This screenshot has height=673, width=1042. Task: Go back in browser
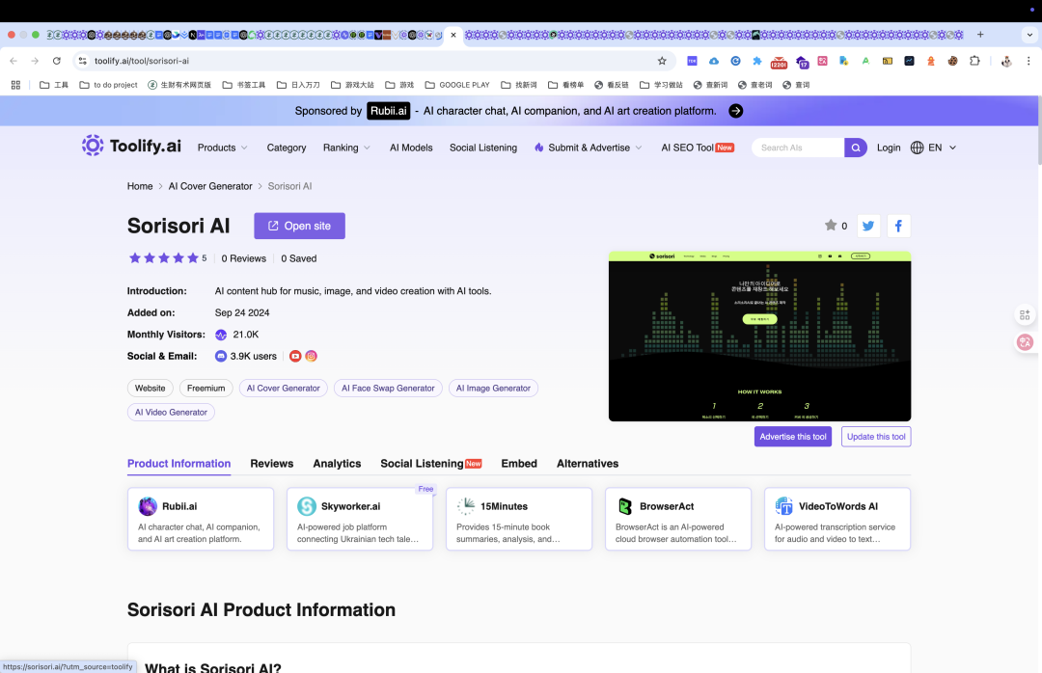tap(14, 61)
